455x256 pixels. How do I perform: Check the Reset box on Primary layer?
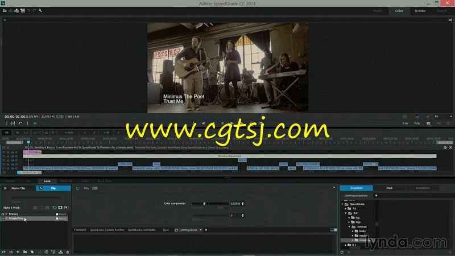pos(57,214)
